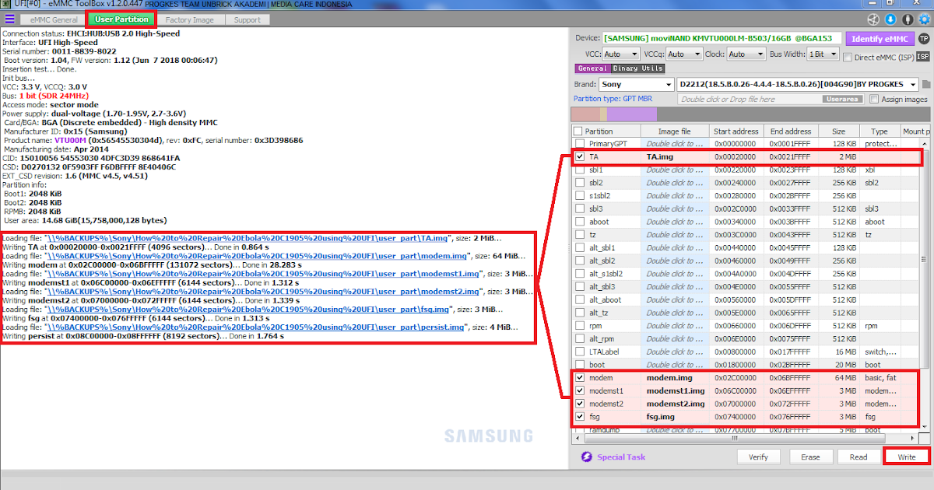Click the Erase button
The height and width of the screenshot is (490, 934).
click(x=810, y=457)
